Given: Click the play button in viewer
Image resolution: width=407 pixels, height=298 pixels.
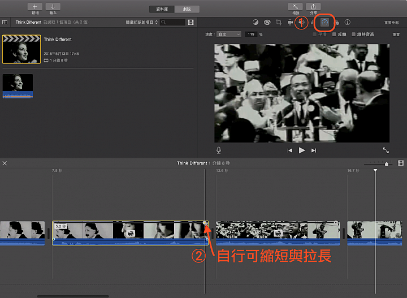Looking at the screenshot, I should [x=302, y=150].
